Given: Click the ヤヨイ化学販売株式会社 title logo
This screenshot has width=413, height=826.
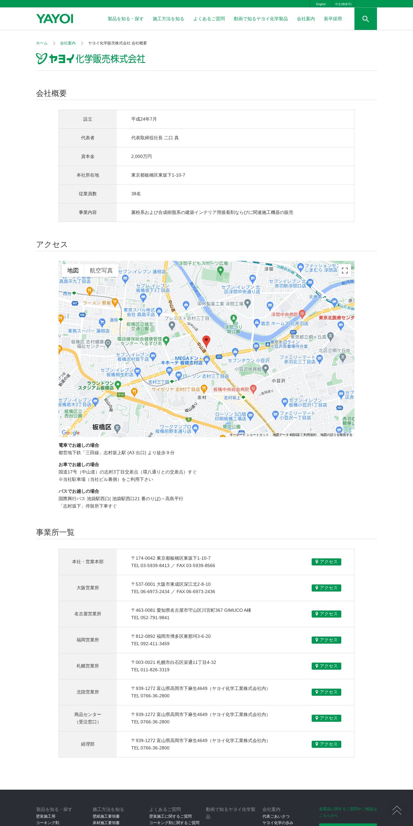Looking at the screenshot, I should click(91, 59).
